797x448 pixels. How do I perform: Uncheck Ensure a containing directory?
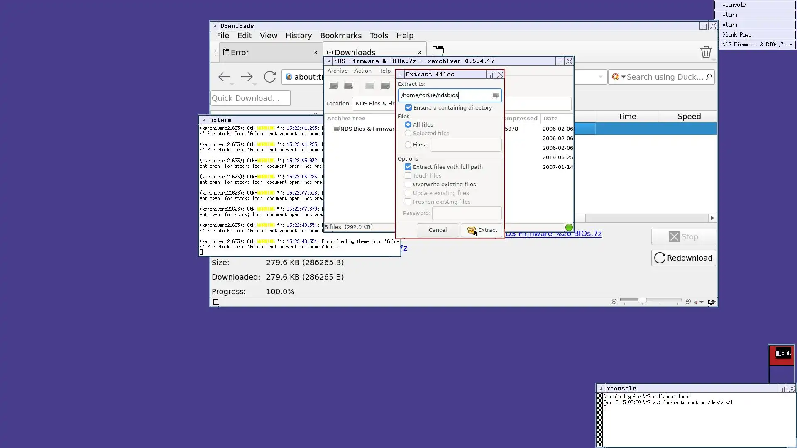click(408, 107)
